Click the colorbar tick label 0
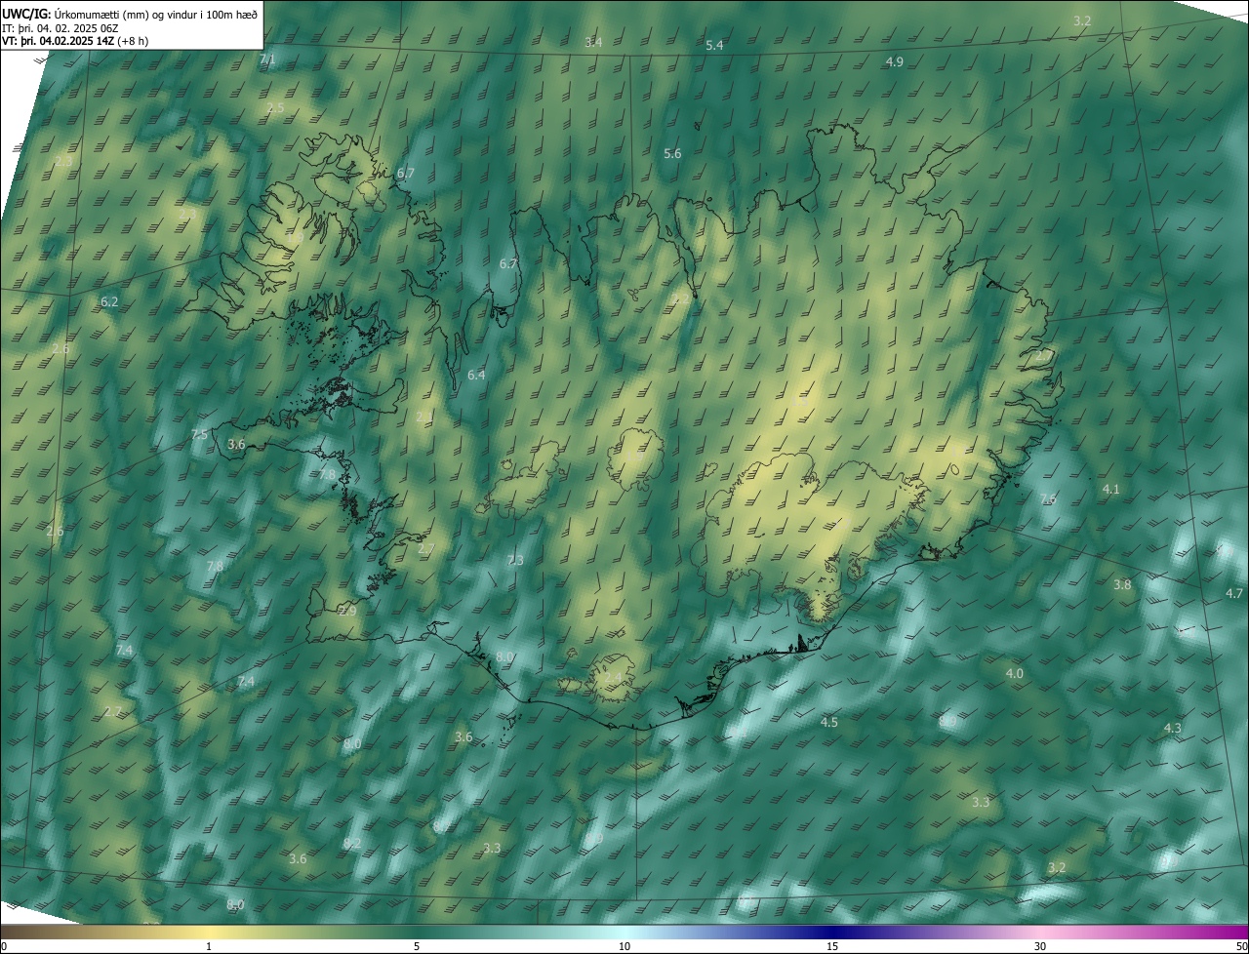The width and height of the screenshot is (1249, 954). pos(4,946)
